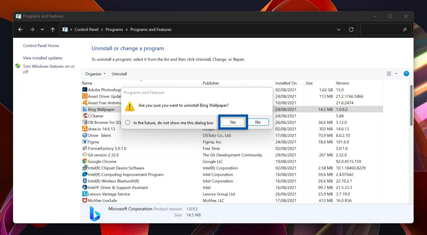Click the Back navigation arrow
The width and height of the screenshot is (427, 235).
click(21, 30)
